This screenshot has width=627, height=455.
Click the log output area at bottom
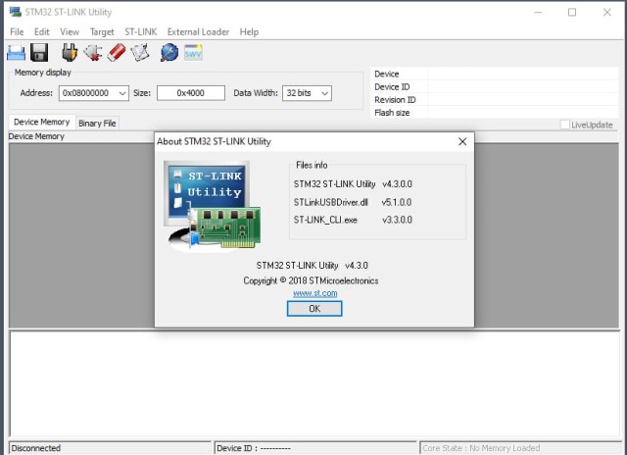pos(314,383)
